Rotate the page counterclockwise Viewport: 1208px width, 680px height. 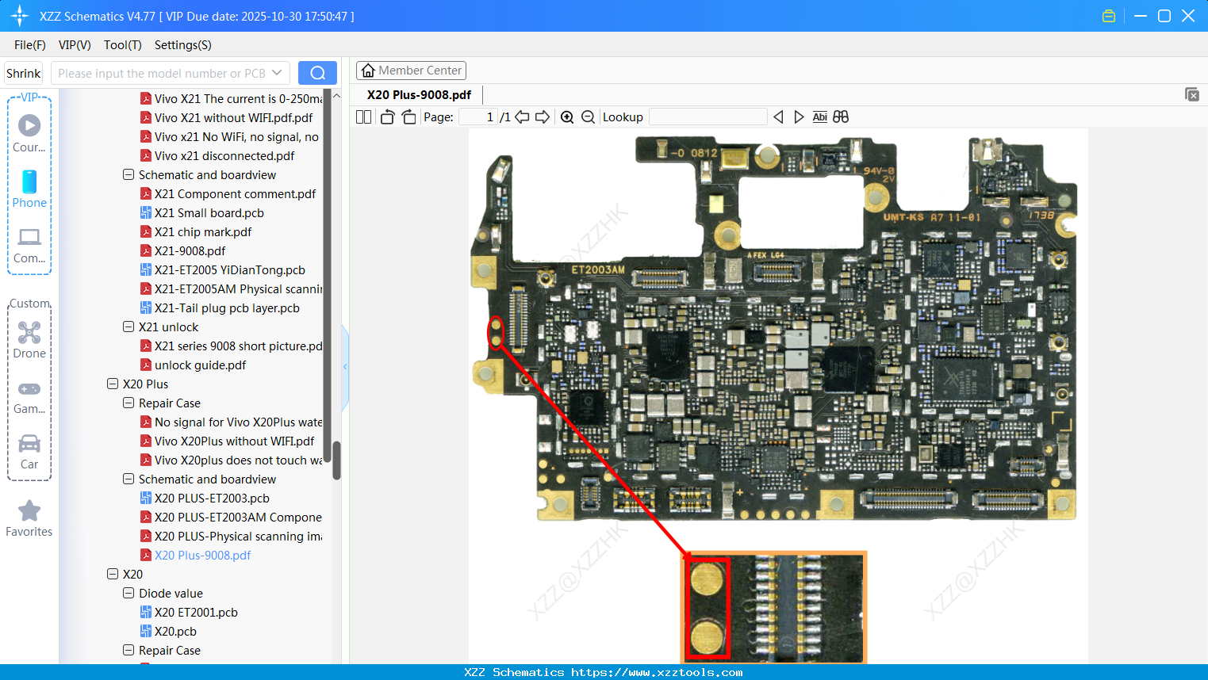[x=387, y=117]
